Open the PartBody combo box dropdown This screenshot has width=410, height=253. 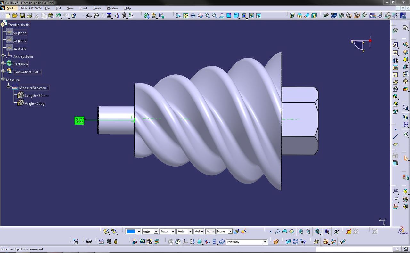[265, 242]
